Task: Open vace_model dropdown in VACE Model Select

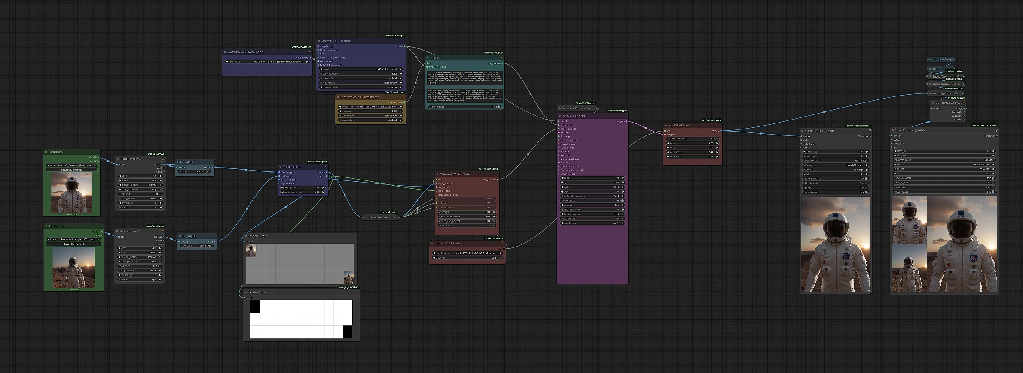Action: click(x=267, y=62)
